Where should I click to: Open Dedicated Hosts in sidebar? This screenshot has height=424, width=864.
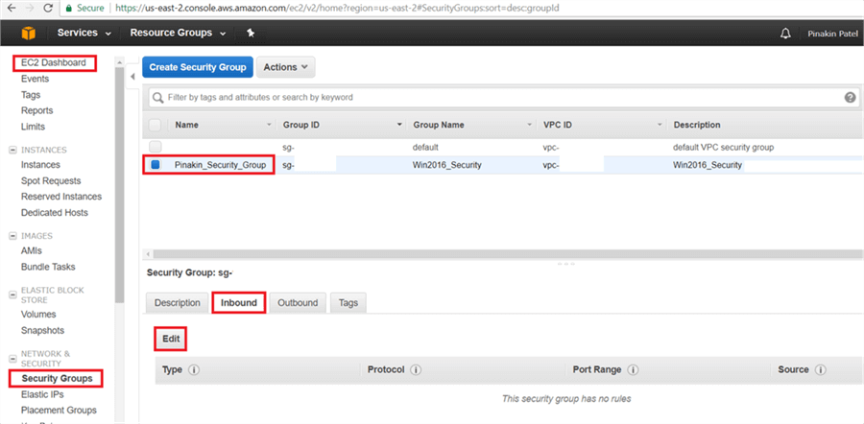55,213
